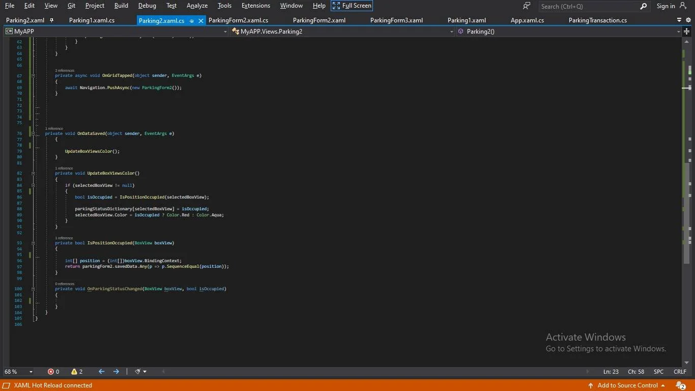Click the split editor window icon
This screenshot has height=391, width=695.
coord(687,31)
